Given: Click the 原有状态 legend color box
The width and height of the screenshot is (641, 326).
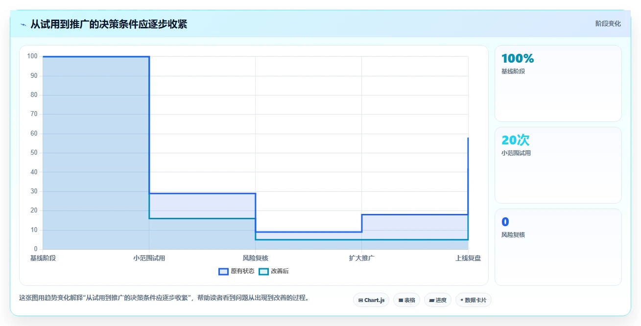Looking at the screenshot, I should click(x=223, y=271).
